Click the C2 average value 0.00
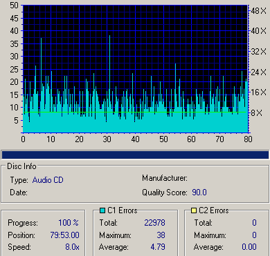This screenshot has width=270, height=256. pos(249,247)
